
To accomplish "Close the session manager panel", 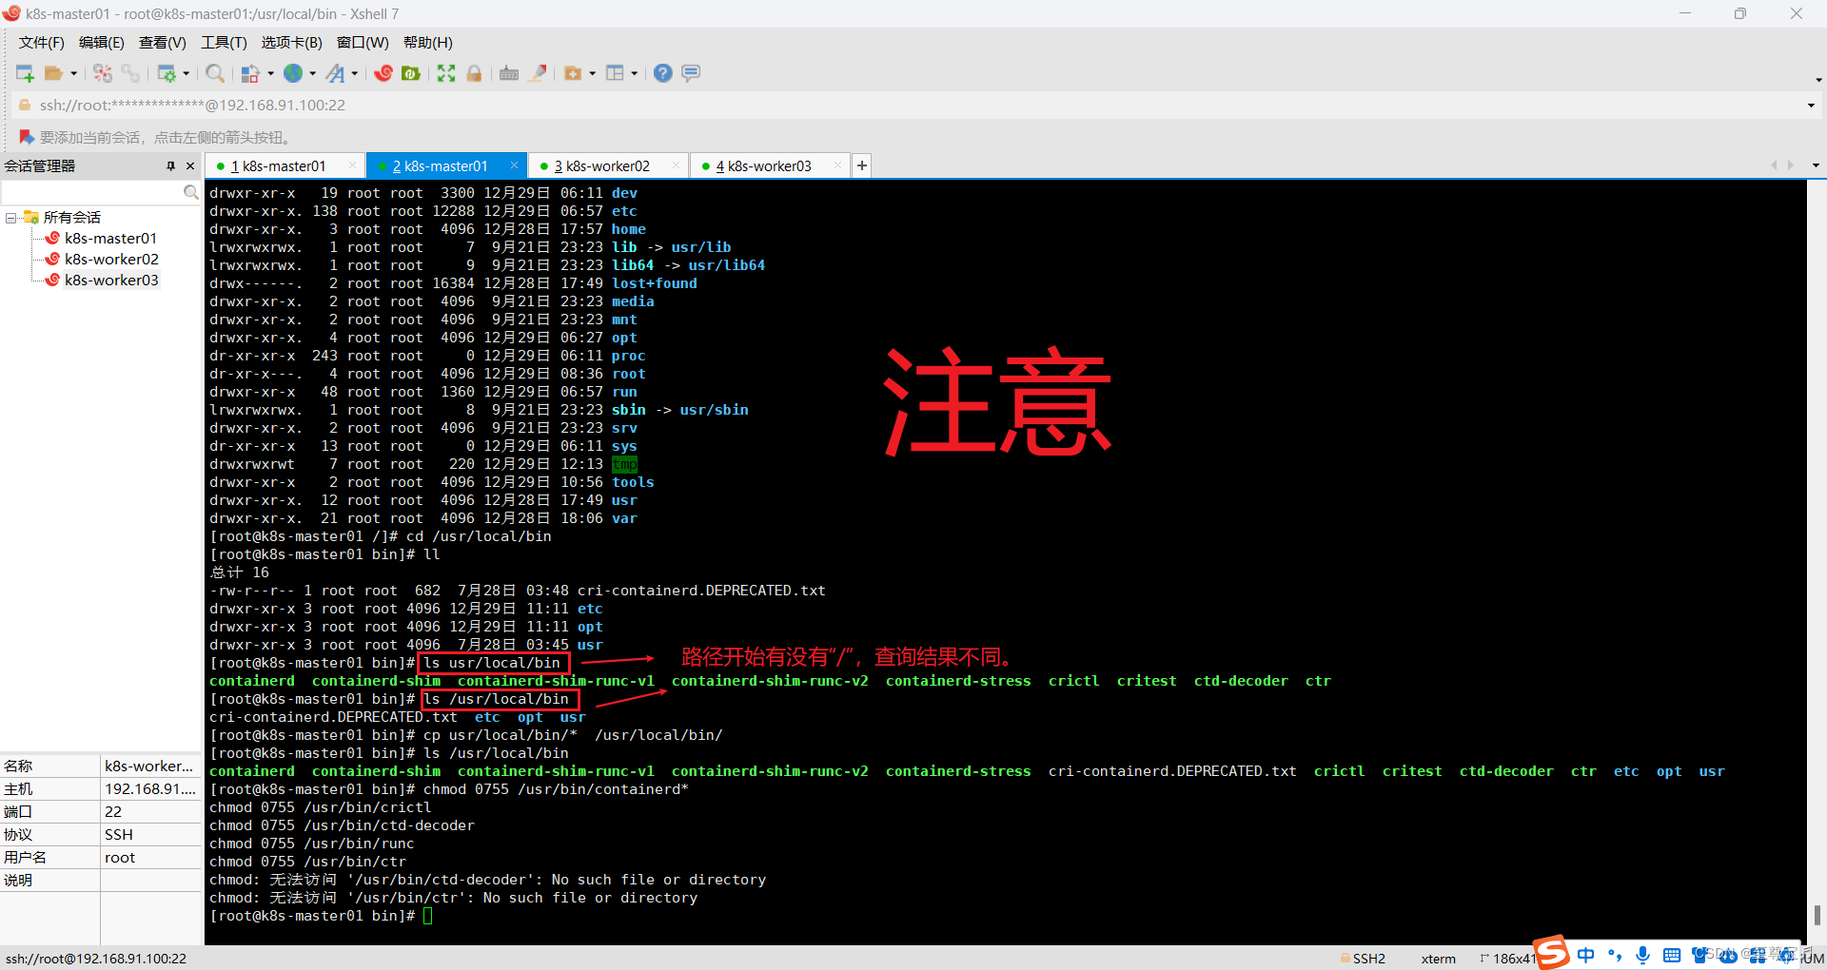I will tap(190, 165).
